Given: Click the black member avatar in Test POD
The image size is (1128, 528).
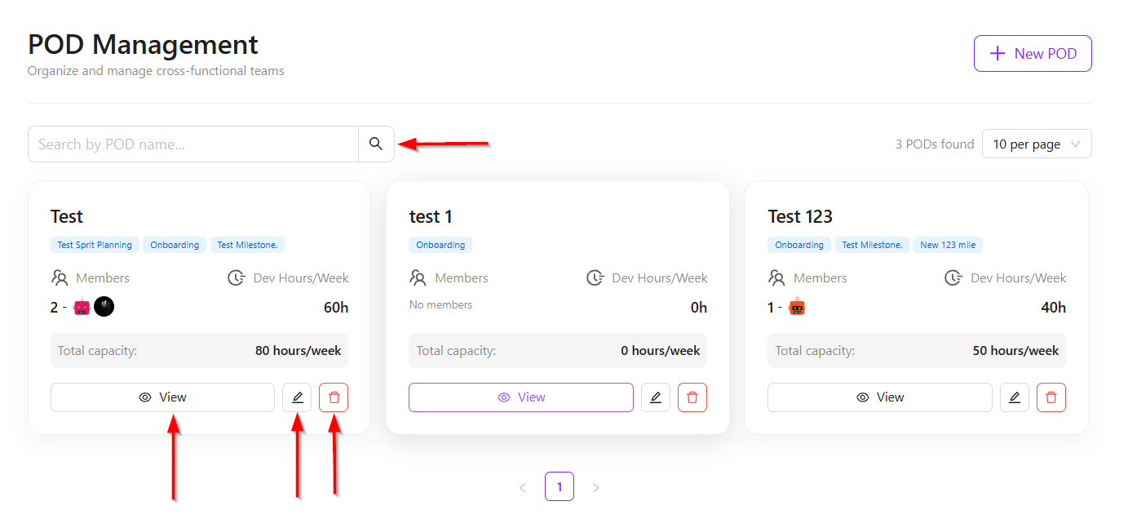Looking at the screenshot, I should [104, 307].
